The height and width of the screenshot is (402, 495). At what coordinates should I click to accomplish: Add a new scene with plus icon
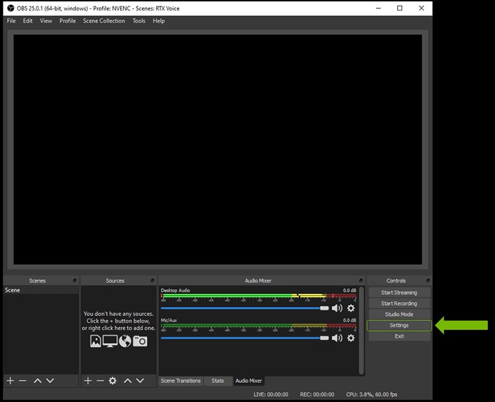tap(10, 380)
